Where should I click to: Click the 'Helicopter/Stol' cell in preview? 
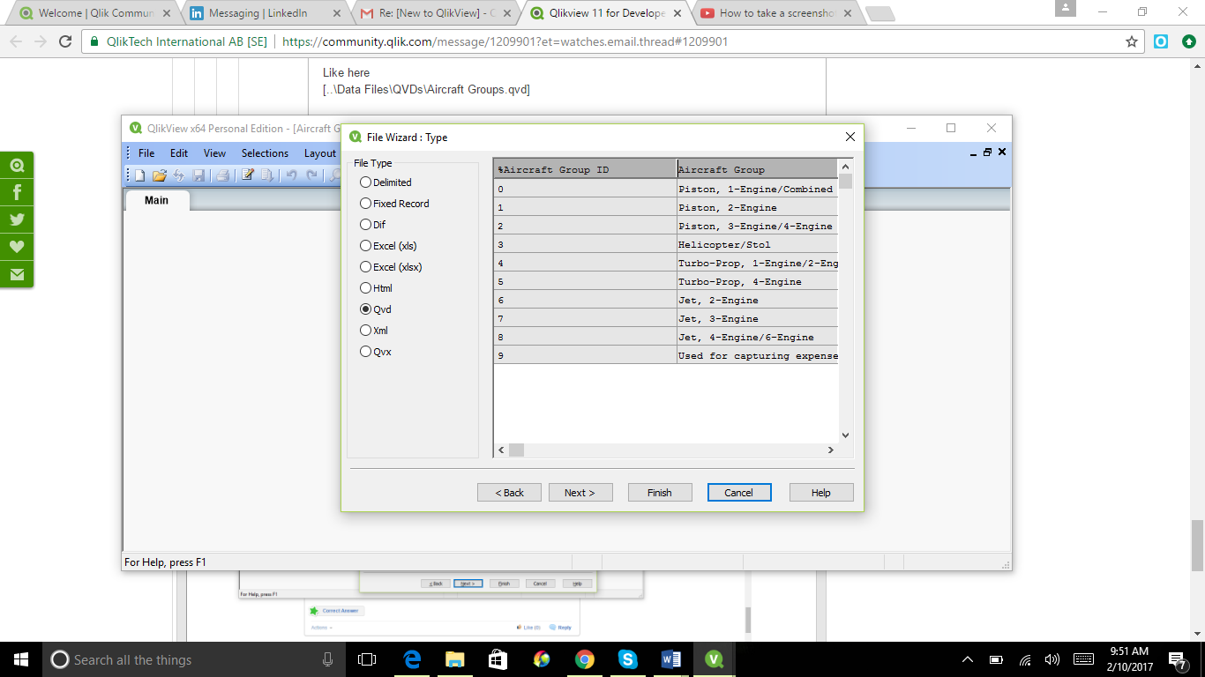pos(758,244)
